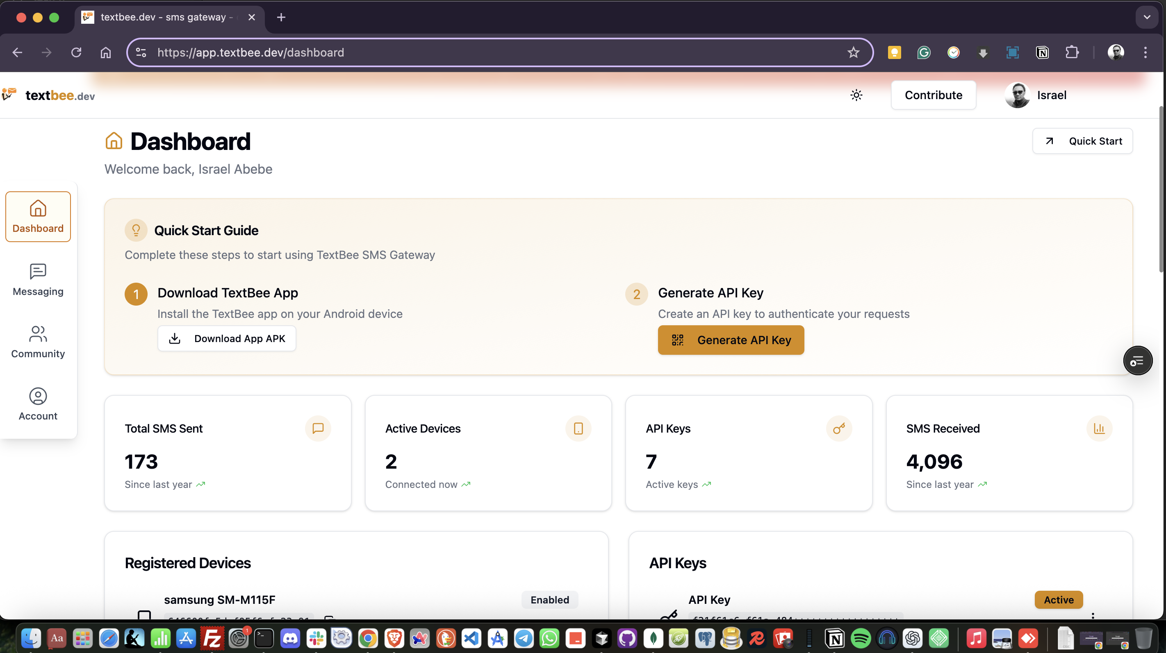Screen dimensions: 1166x653
Task: Click the Active badge on the API Key row
Action: tap(1058, 600)
